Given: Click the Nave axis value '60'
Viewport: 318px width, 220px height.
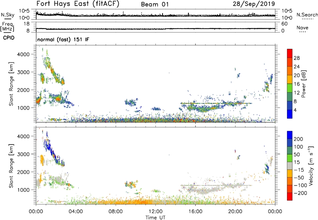Looking at the screenshot, I should [x=284, y=24].
